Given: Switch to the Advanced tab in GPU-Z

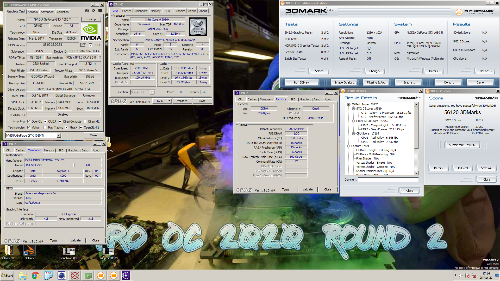Looking at the screenshot, I should tap(47, 12).
